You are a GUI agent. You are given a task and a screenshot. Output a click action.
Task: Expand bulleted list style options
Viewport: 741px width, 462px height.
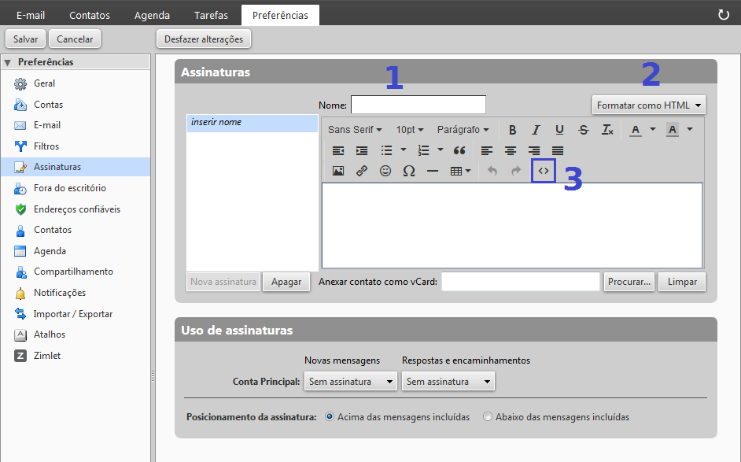[x=403, y=150]
